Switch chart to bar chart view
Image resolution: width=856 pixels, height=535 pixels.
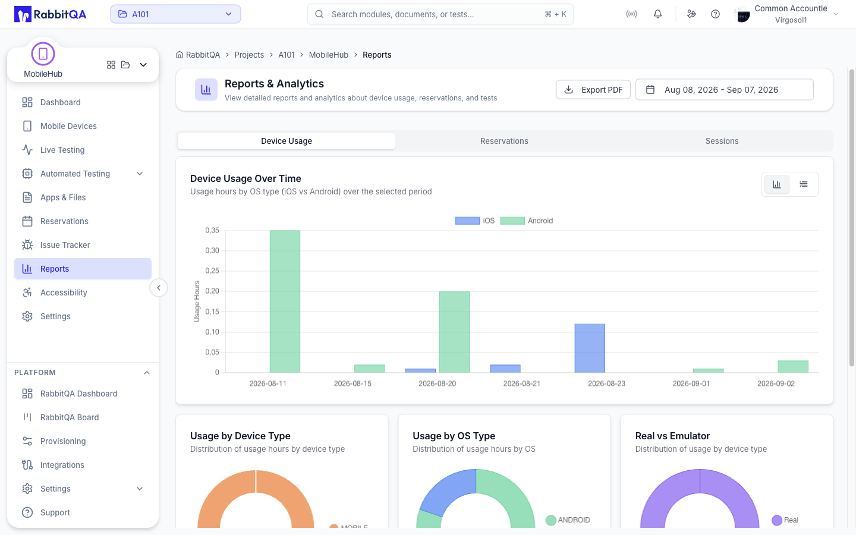click(x=776, y=184)
